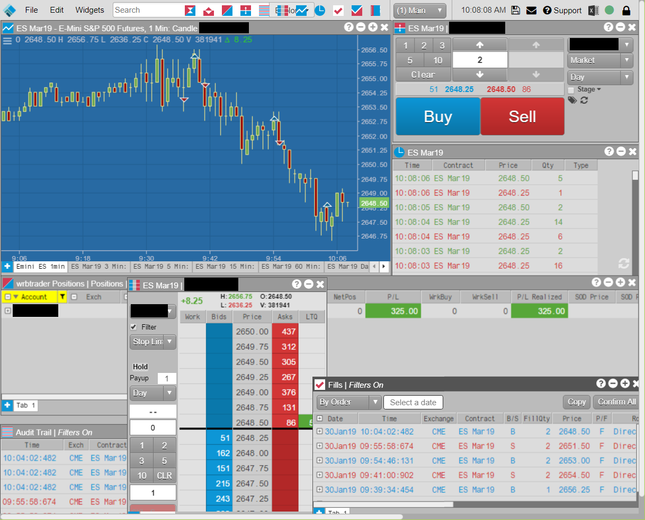Image resolution: width=645 pixels, height=520 pixels.
Task: Open the Market order type dropdown
Action: (600, 60)
